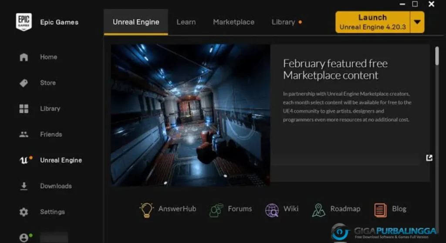Click the Forums chat people icon
446x243 pixels.
pyautogui.click(x=216, y=210)
